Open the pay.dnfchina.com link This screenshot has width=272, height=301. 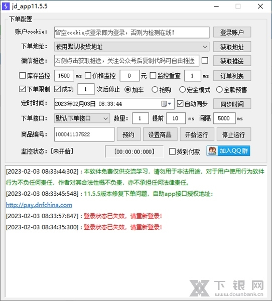(x=39, y=205)
